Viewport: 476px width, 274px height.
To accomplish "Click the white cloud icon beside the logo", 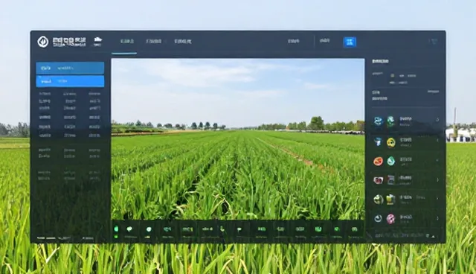I will (97, 39).
